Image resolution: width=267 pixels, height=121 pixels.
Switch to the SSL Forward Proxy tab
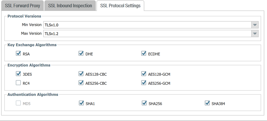(x=22, y=6)
